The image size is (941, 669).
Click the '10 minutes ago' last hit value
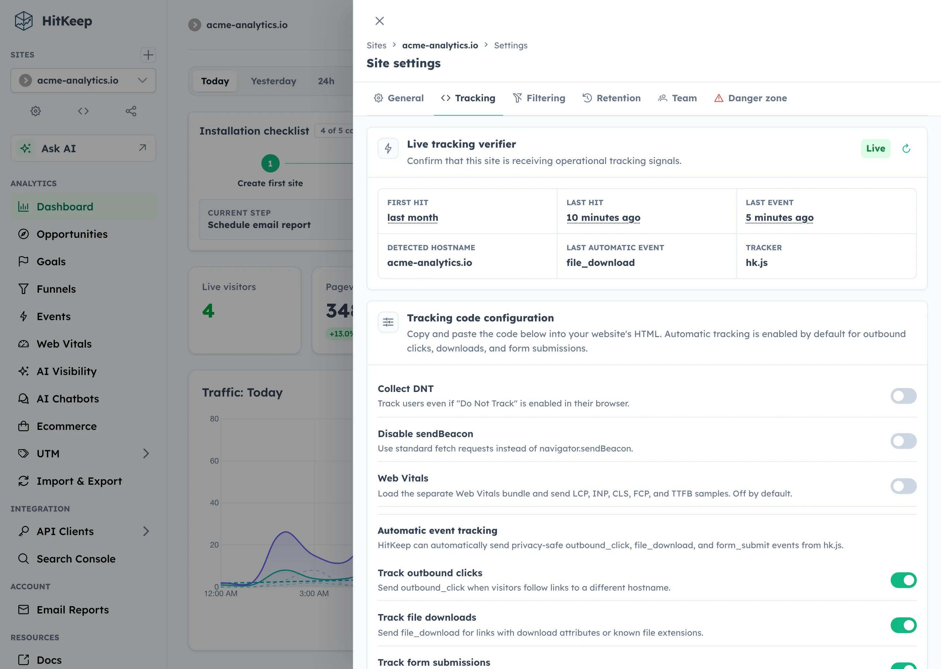tap(603, 218)
